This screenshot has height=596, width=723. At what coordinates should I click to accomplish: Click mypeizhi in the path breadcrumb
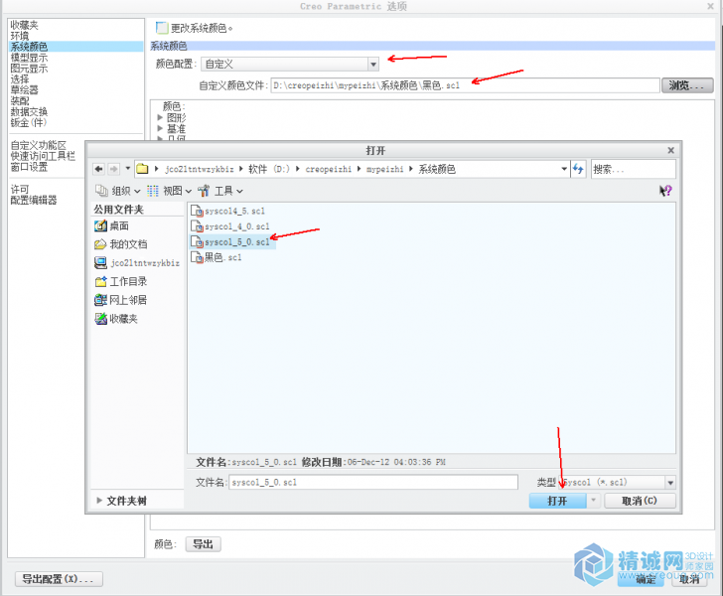point(384,169)
